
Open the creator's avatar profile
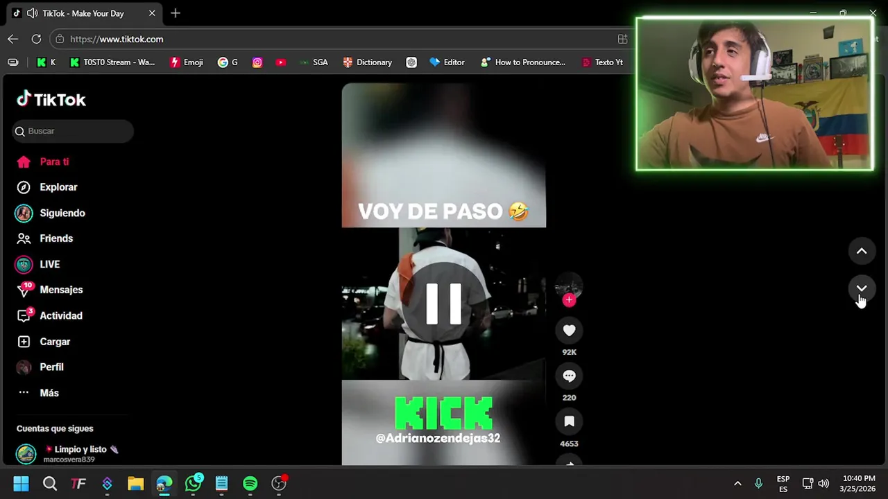pyautogui.click(x=569, y=286)
